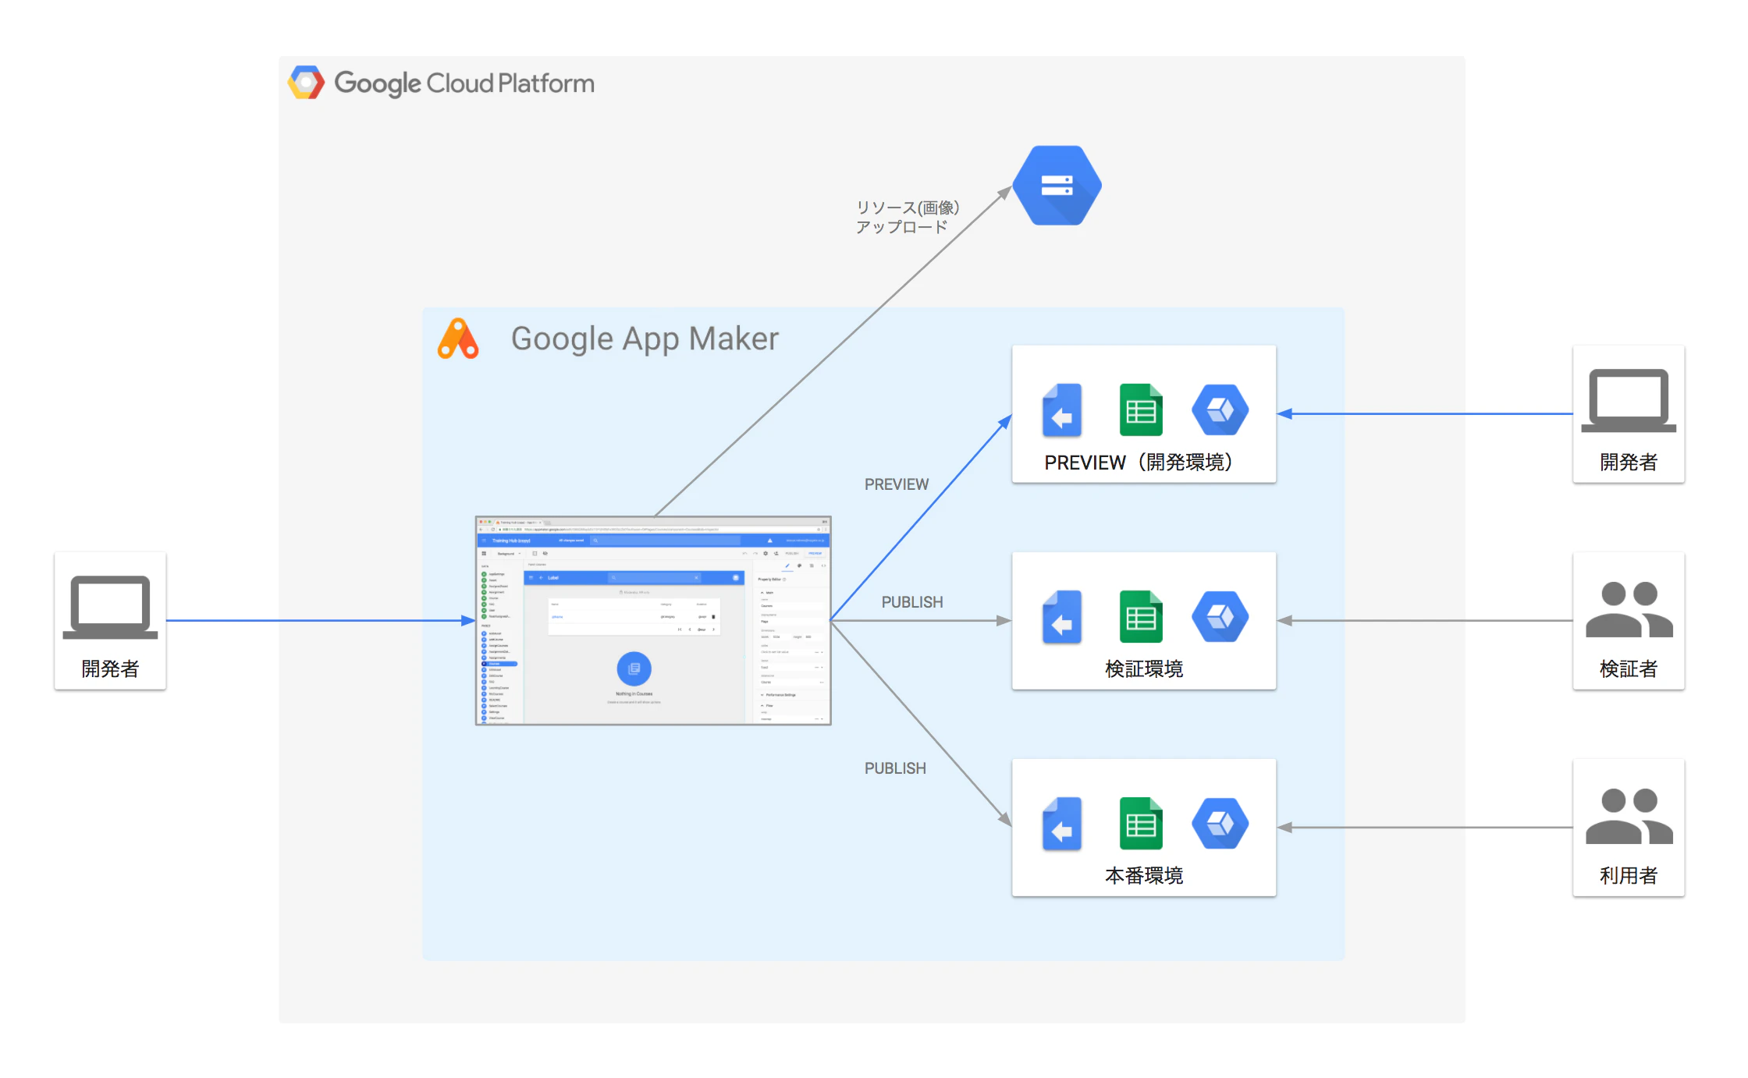This screenshot has height=1078, width=1748.
Task: Click the "検証環境" caption
Action: click(x=1144, y=669)
